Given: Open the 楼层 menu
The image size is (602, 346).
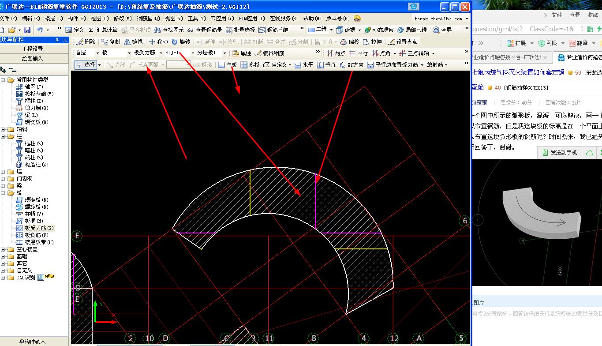Looking at the screenshot, I should [53, 19].
